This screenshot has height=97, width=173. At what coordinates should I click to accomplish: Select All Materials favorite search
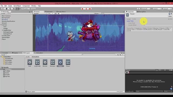[9, 58]
